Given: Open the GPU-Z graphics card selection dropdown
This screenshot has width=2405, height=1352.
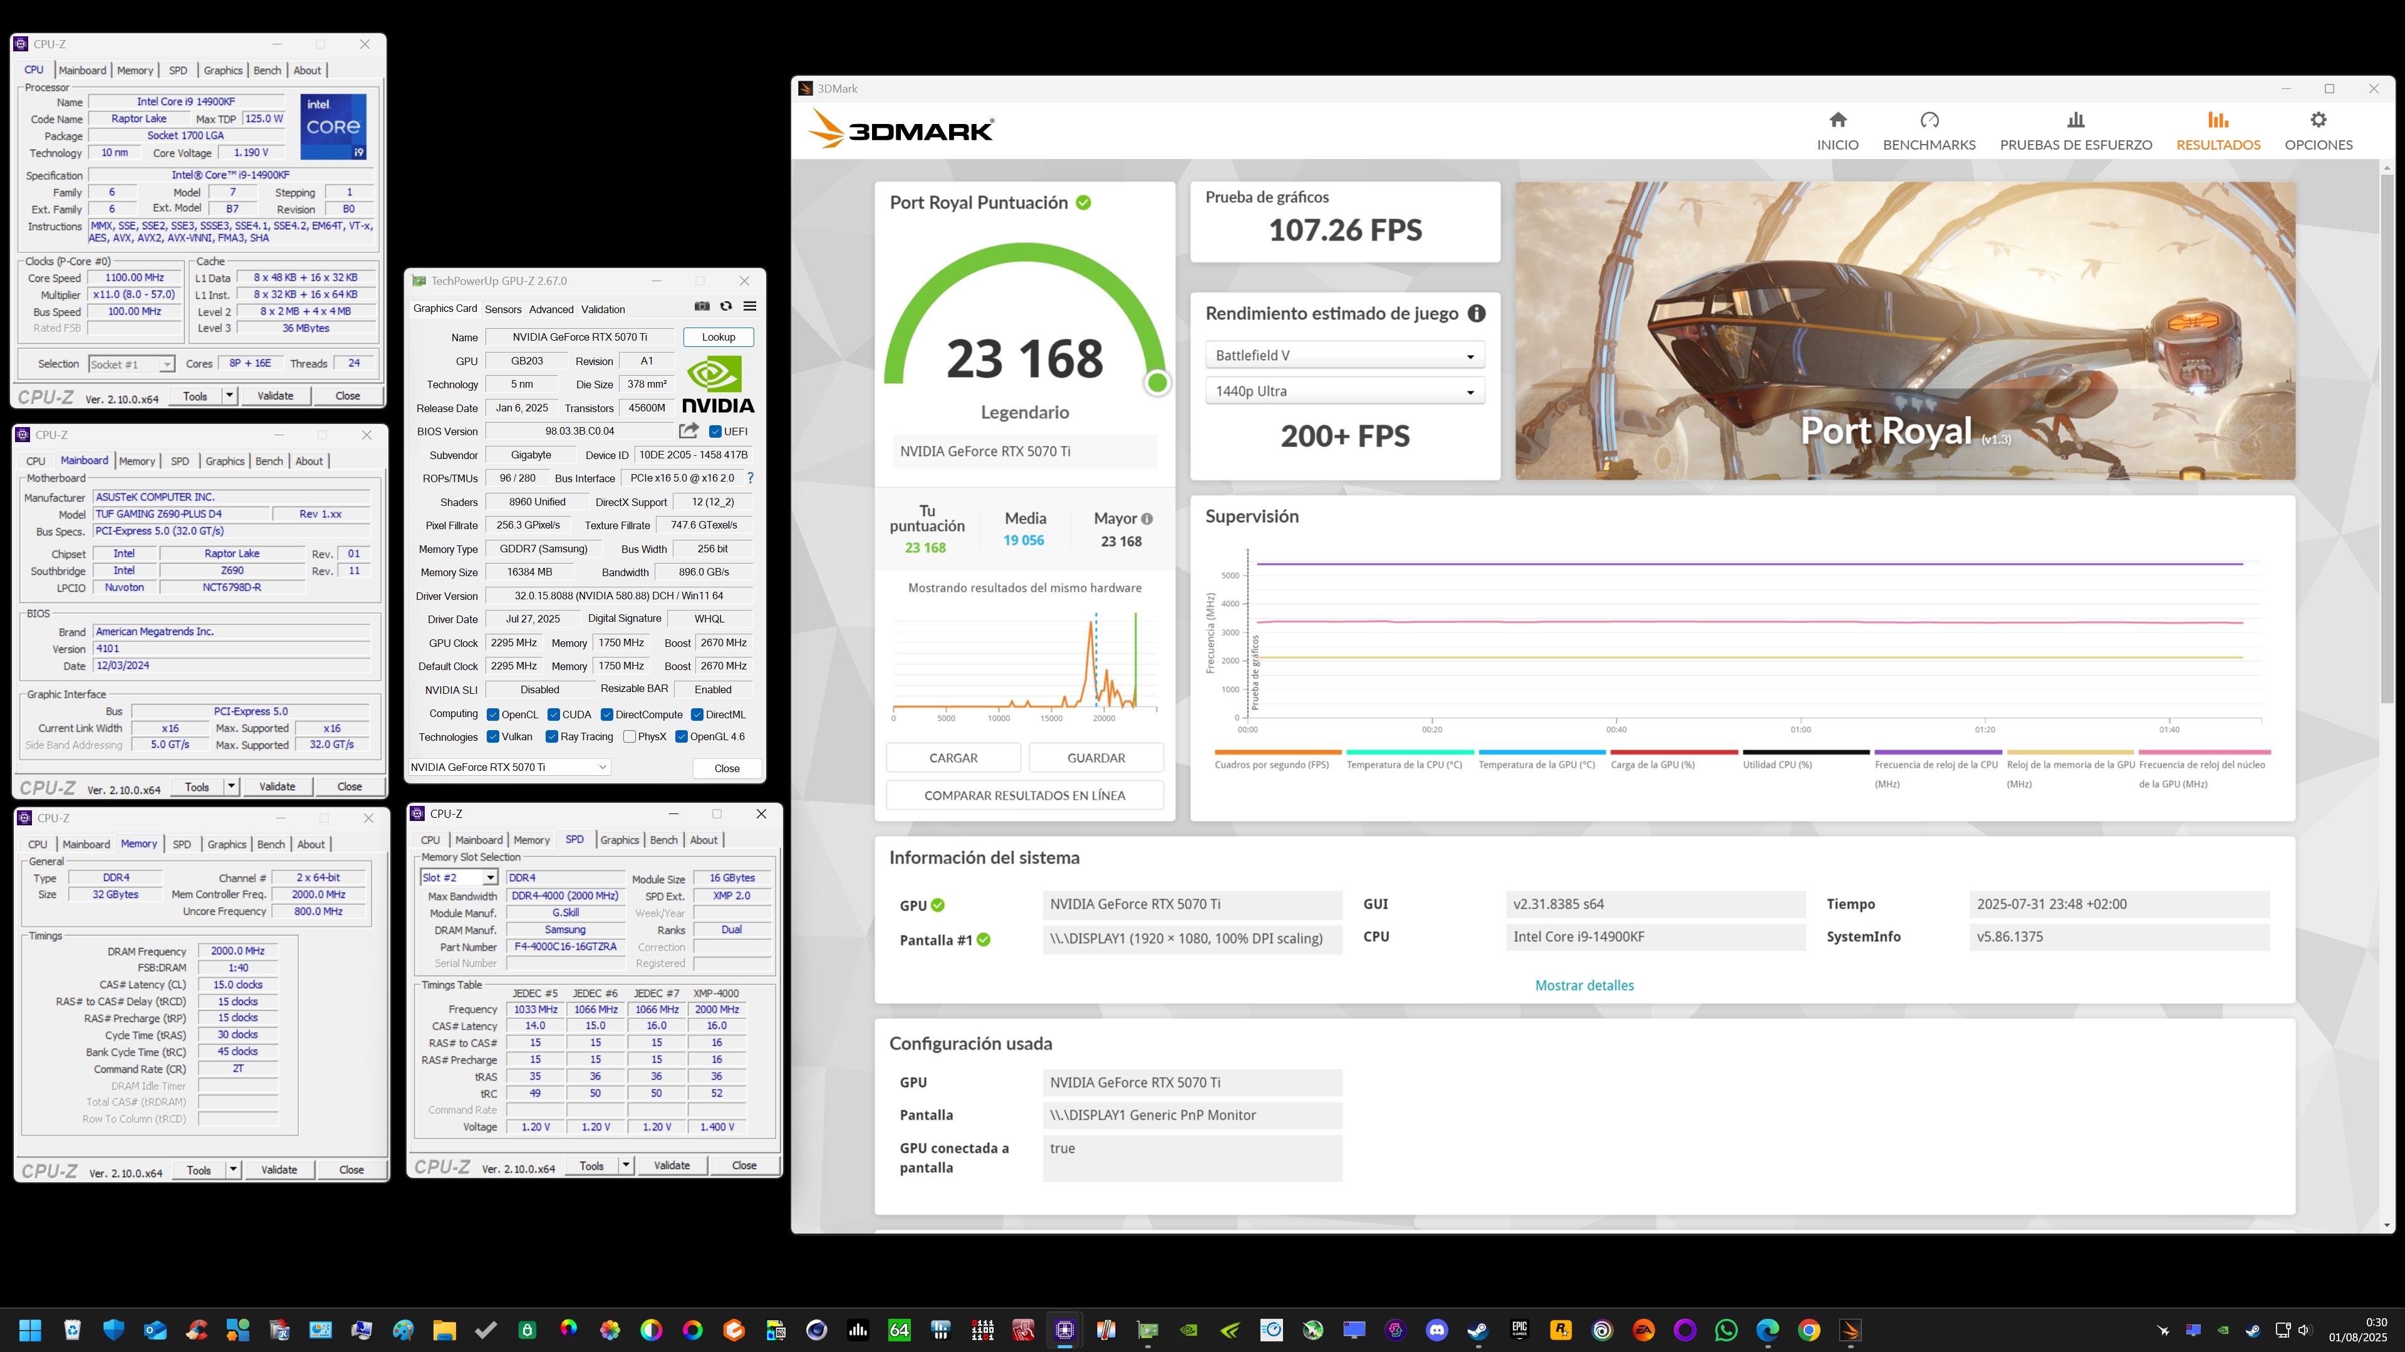Looking at the screenshot, I should [x=510, y=767].
